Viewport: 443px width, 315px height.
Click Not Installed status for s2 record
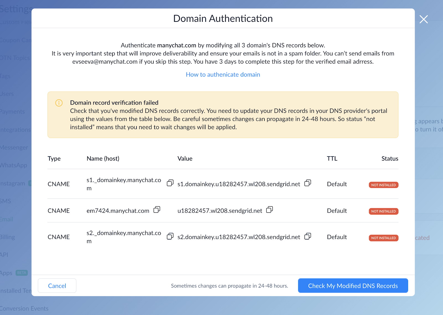[383, 238]
